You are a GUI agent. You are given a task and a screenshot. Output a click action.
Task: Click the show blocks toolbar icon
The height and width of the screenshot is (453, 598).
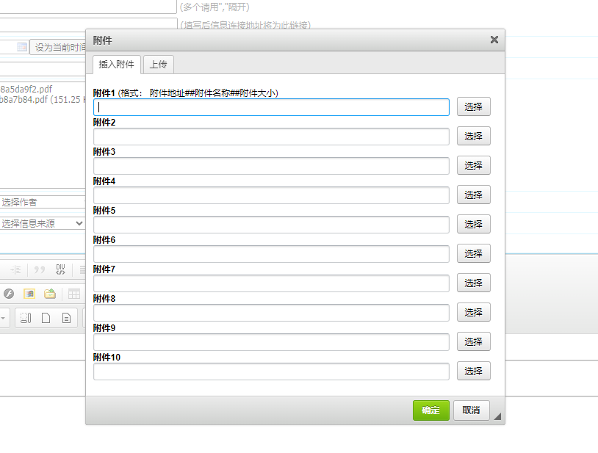point(26,318)
